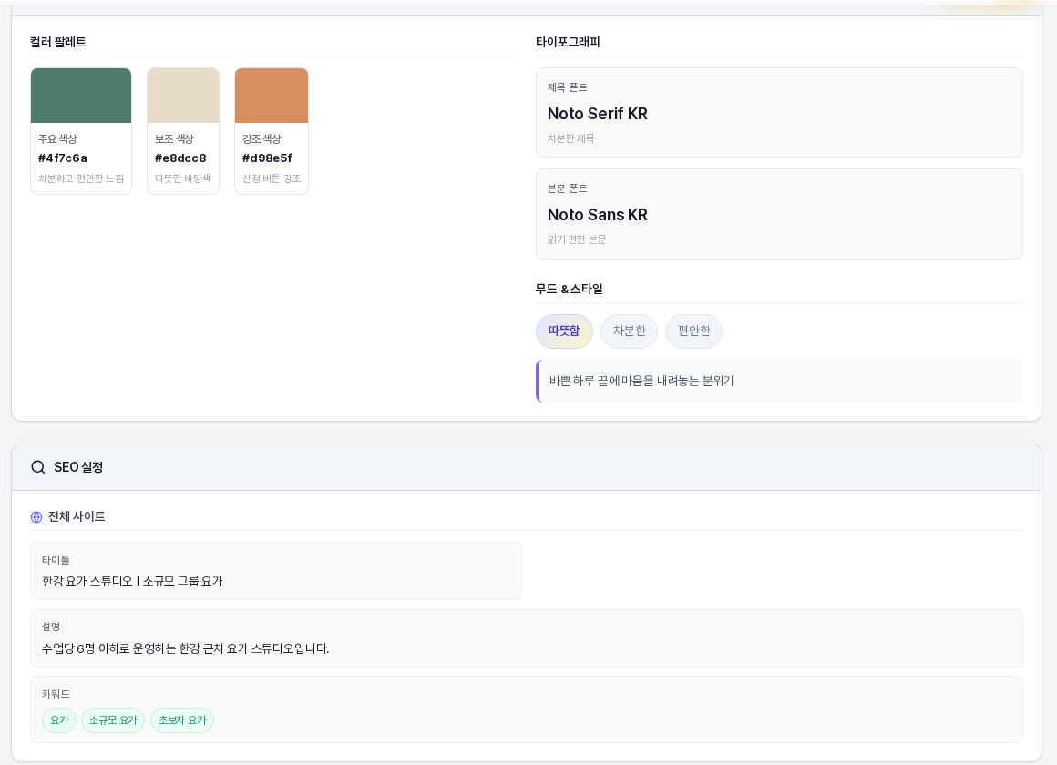Click the 차분하고 편안한 느낌 caption

pyautogui.click(x=81, y=178)
